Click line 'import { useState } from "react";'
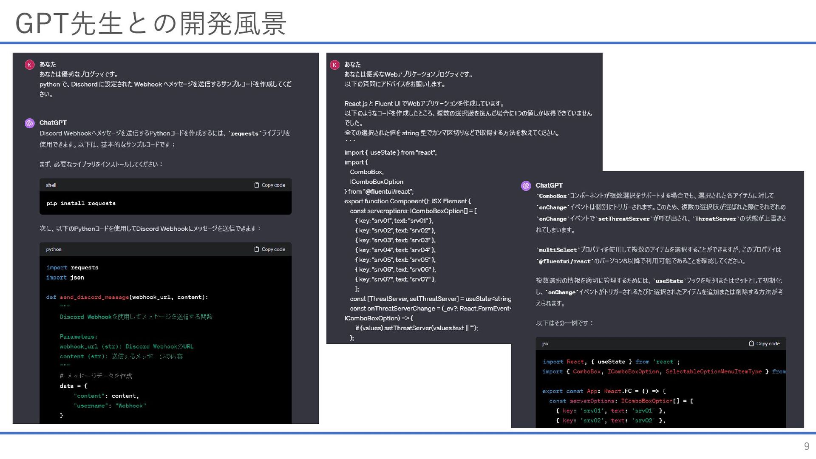Screen dimensions: 816x459 pos(390,153)
